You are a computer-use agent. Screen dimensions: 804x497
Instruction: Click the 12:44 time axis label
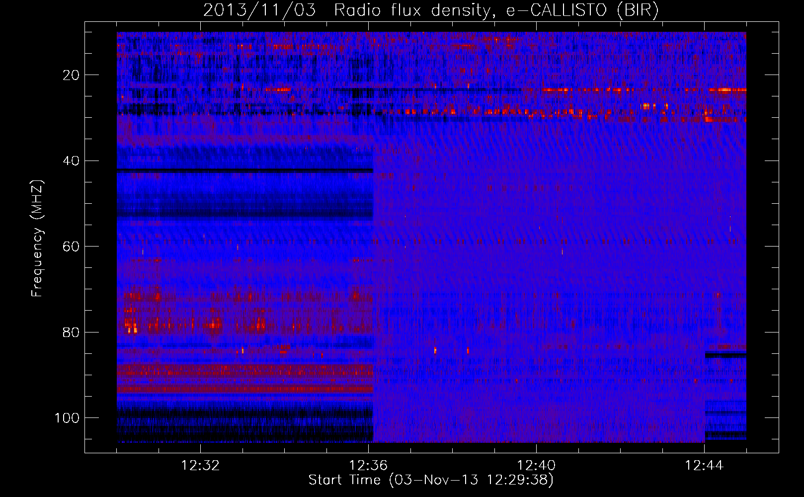click(x=704, y=466)
